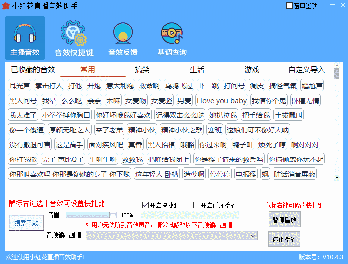This screenshot has height=264, width=348.
Task: Open the 音效反馈 section
Action: pyautogui.click(x=123, y=38)
